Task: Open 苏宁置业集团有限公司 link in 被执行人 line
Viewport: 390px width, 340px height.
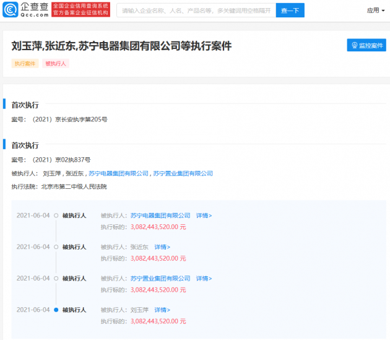Action: [x=183, y=173]
